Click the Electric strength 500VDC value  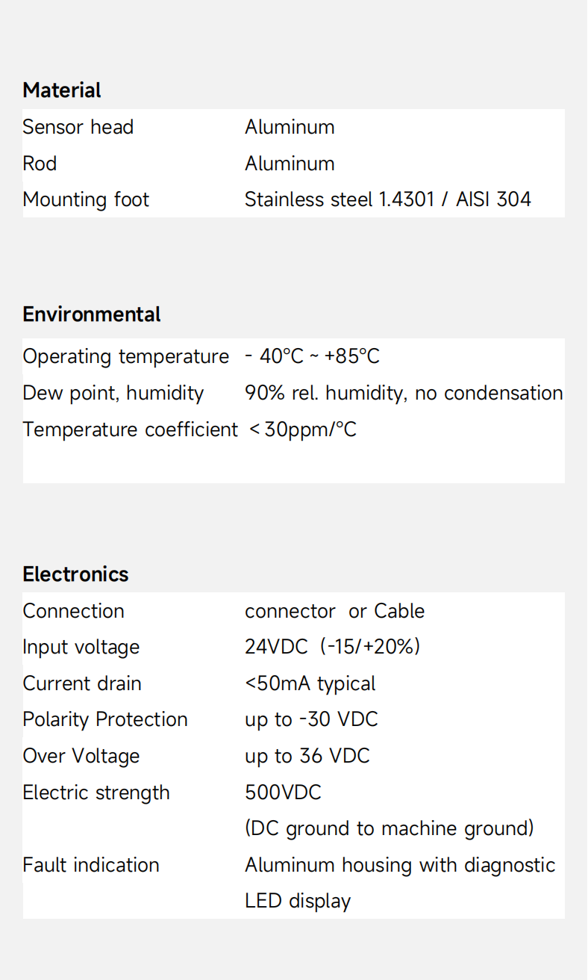(x=283, y=793)
